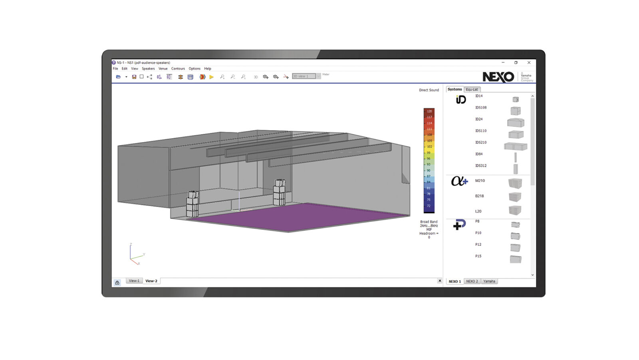Click the yellow 99 dB color scale band
This screenshot has height=360, width=639.
[x=429, y=152]
